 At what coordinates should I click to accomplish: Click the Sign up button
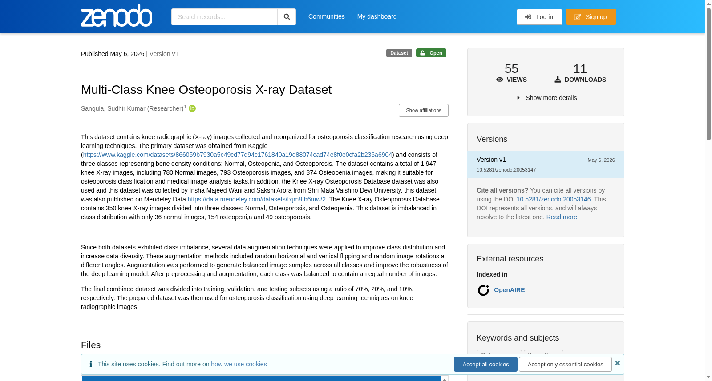pyautogui.click(x=591, y=17)
